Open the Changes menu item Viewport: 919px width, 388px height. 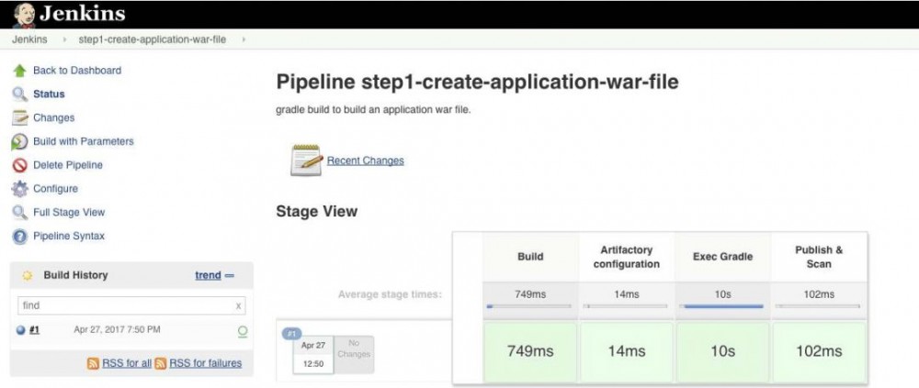tap(53, 117)
